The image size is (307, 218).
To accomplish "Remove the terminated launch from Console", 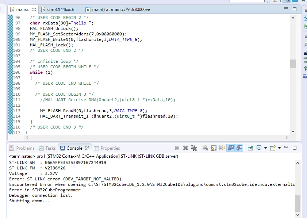I will coord(185,148).
